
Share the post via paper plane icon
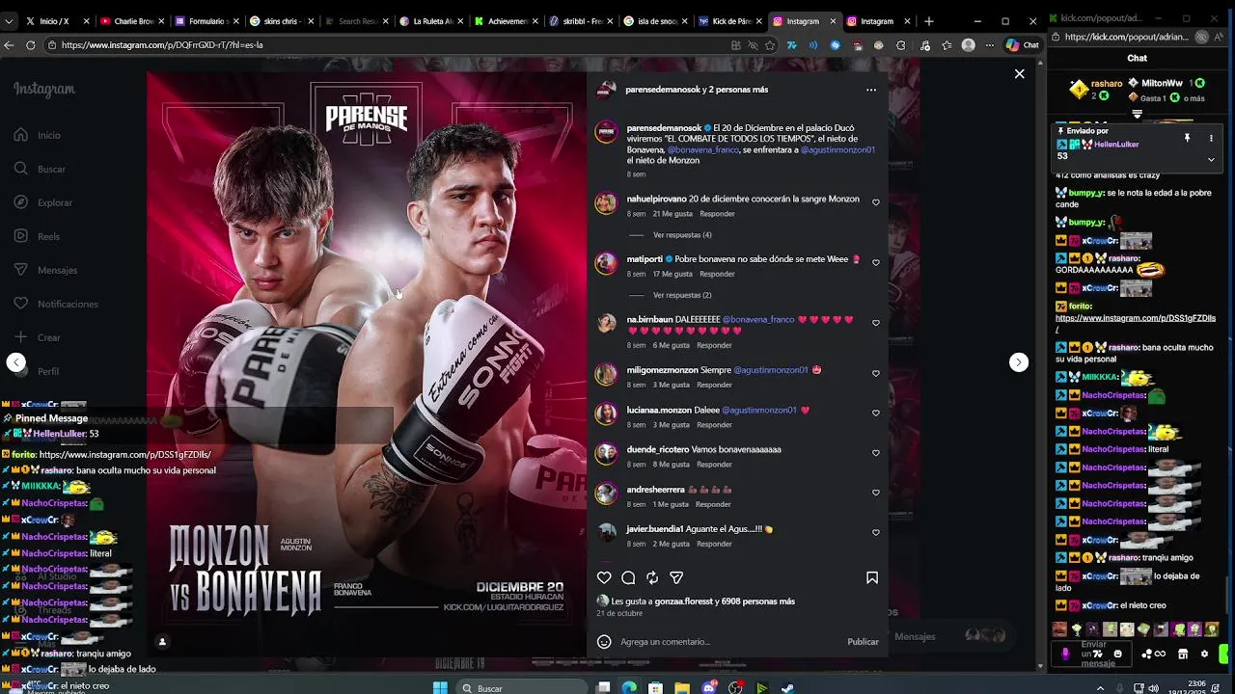coord(676,577)
